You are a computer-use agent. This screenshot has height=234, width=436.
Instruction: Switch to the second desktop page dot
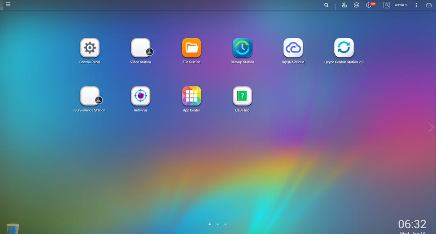[x=218, y=224]
